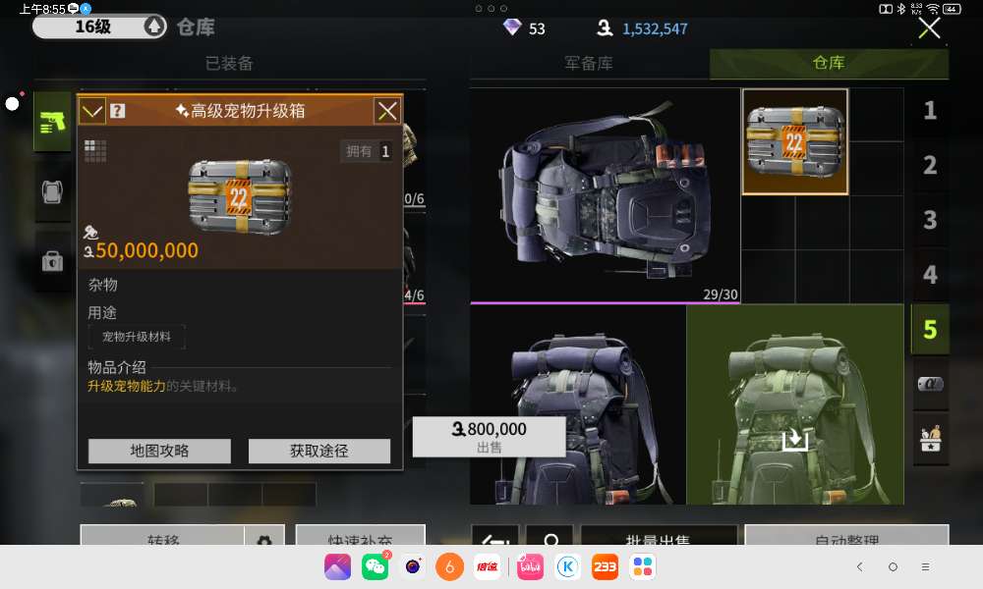983x589 pixels.
Task: Tap the search magnifier icon in bottom bar
Action: tap(549, 537)
